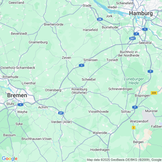Select the Hamburg city label
This screenshot has height=162, width=162.
(141, 13)
